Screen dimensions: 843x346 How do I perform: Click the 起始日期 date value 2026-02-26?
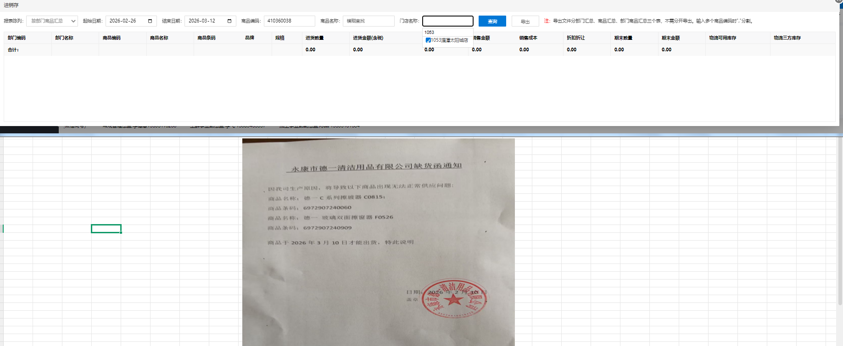[x=123, y=21]
